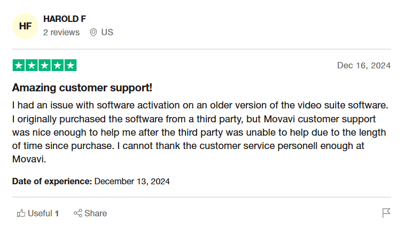Click the flag report icon
The height and width of the screenshot is (227, 405).
[x=386, y=213]
